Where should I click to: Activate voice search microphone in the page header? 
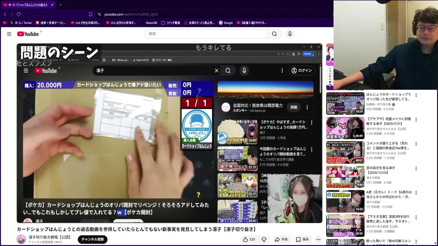(290, 34)
